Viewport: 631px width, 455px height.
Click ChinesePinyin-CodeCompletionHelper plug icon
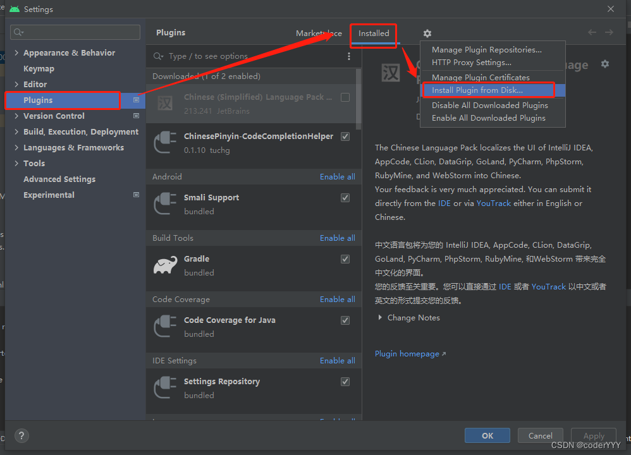coord(166,142)
